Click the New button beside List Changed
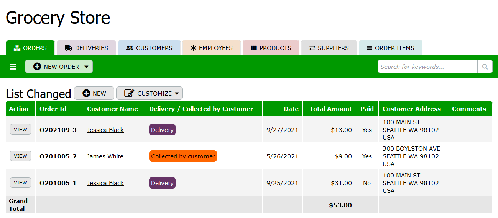Viewport: 498px width, 218px height. pyautogui.click(x=94, y=93)
